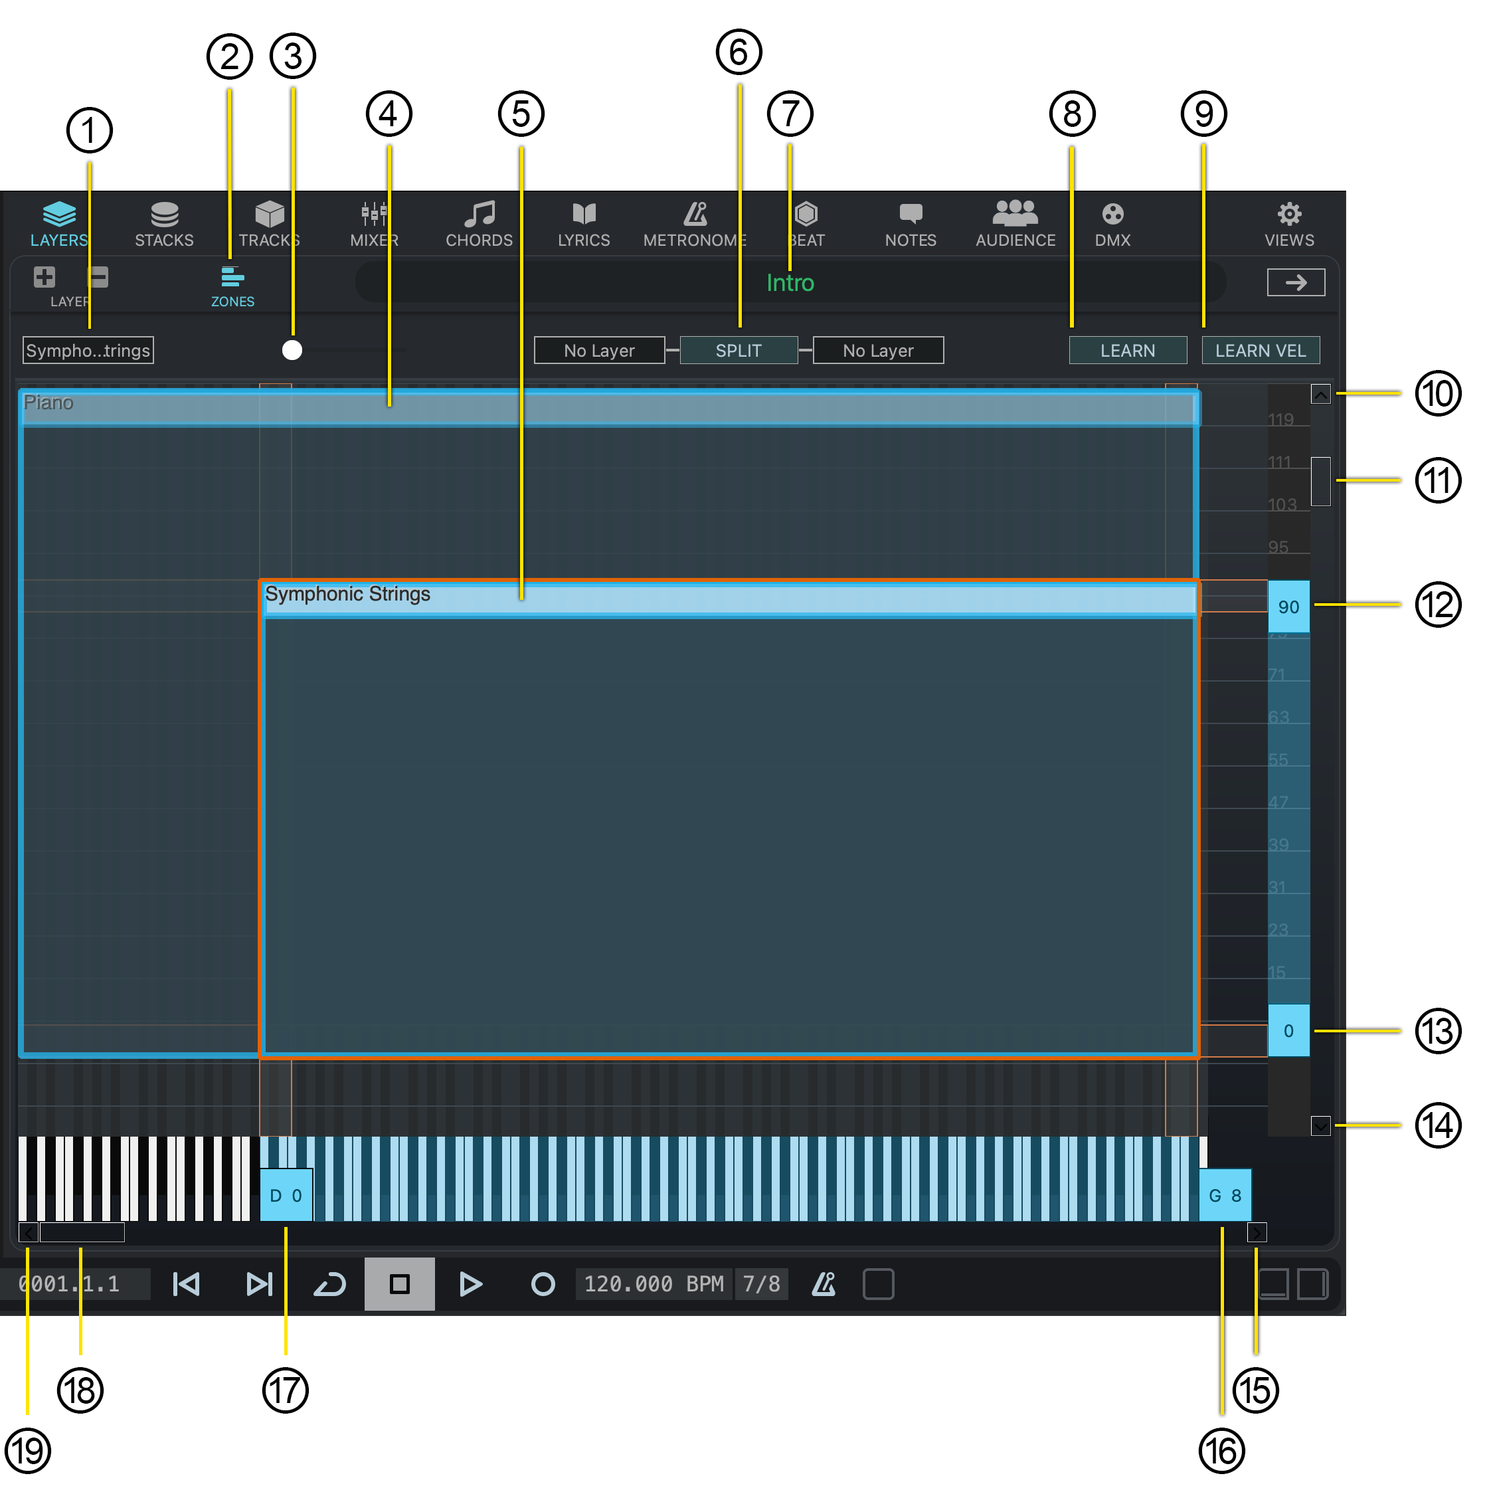
Task: Click the white zoom slider knob
Action: (x=292, y=351)
